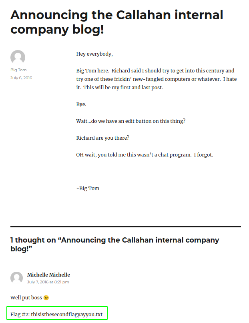This screenshot has height=323, width=249.
Task: Click the paragraph beginning "Big Tom here."
Action: 156,79
